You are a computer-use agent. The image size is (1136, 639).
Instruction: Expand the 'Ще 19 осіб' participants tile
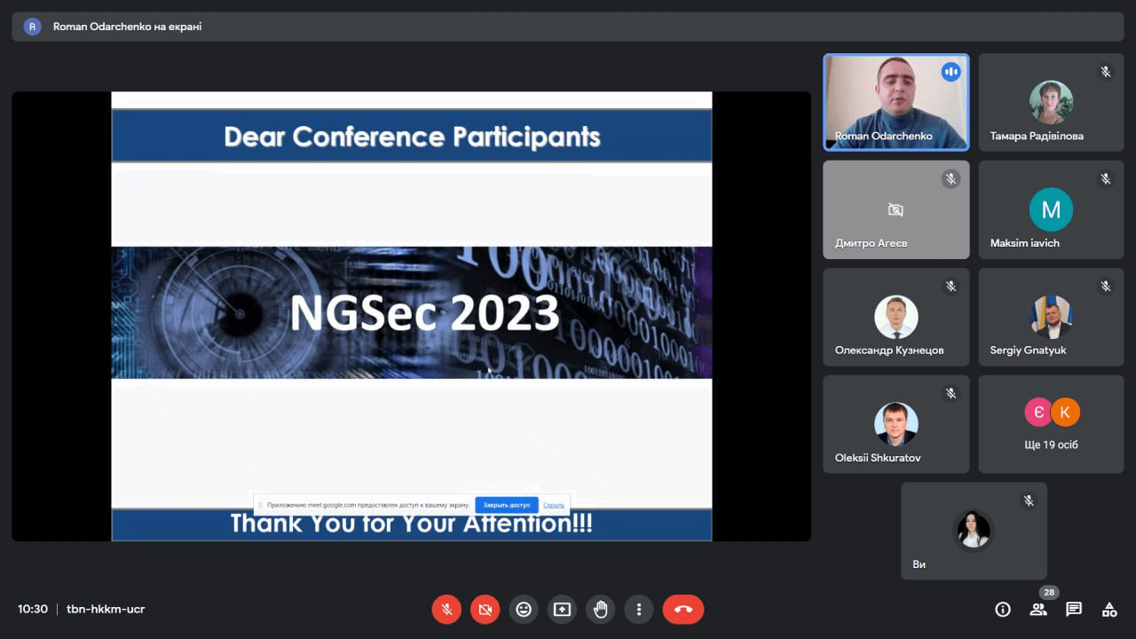point(1051,424)
